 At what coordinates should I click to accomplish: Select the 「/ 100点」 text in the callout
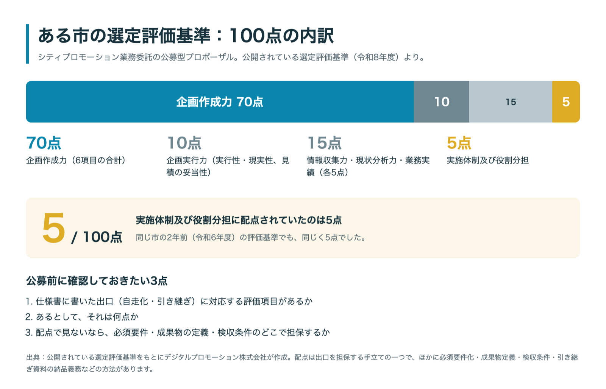click(97, 237)
